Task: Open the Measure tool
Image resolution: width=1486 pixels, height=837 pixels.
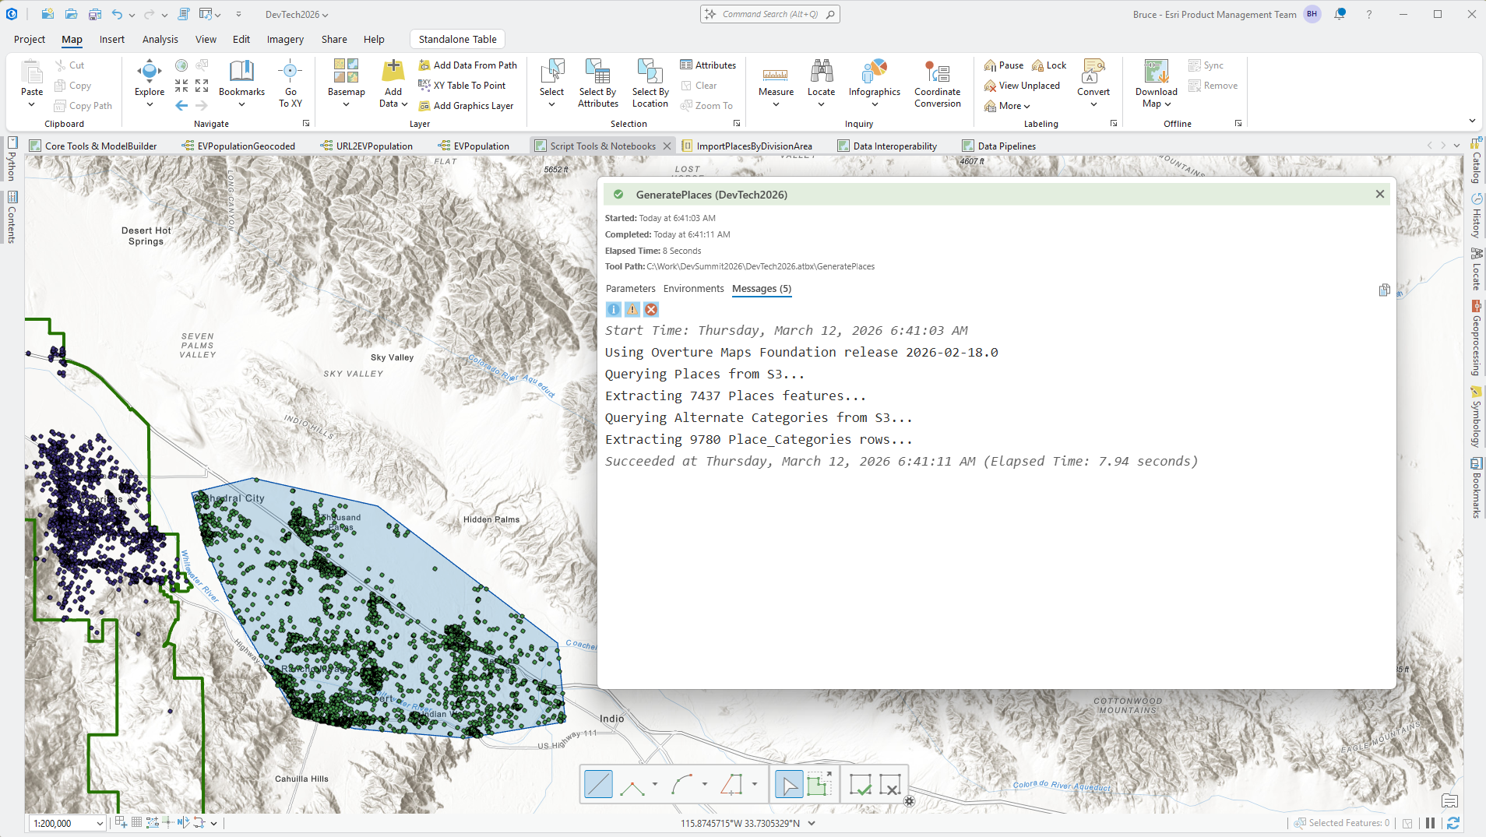Action: click(x=776, y=83)
